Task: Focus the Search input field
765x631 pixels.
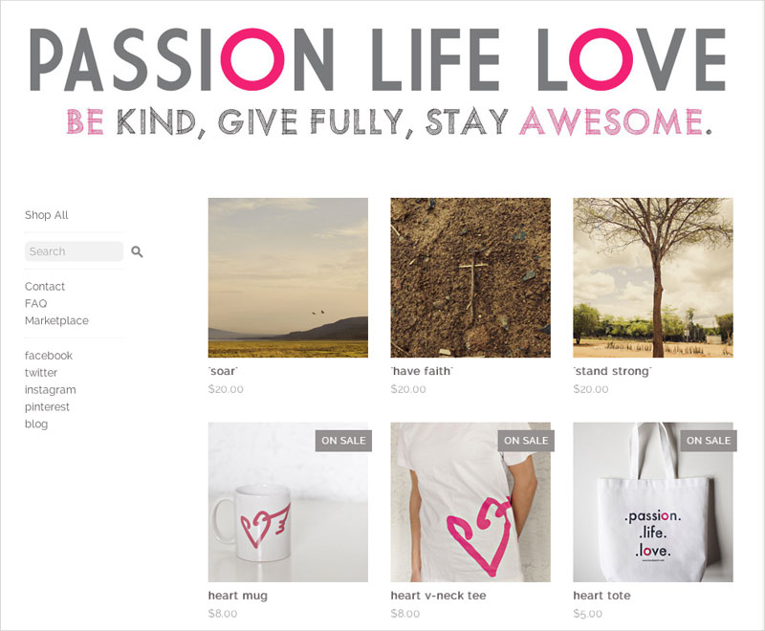Action: (75, 251)
